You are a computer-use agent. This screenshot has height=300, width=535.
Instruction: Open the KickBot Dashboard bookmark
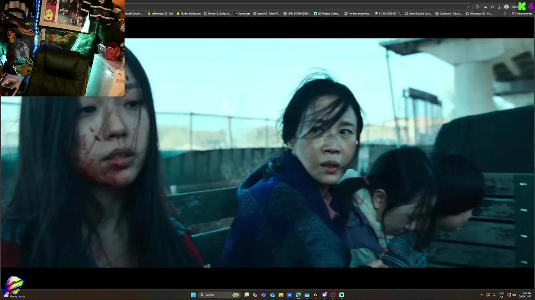pos(189,13)
